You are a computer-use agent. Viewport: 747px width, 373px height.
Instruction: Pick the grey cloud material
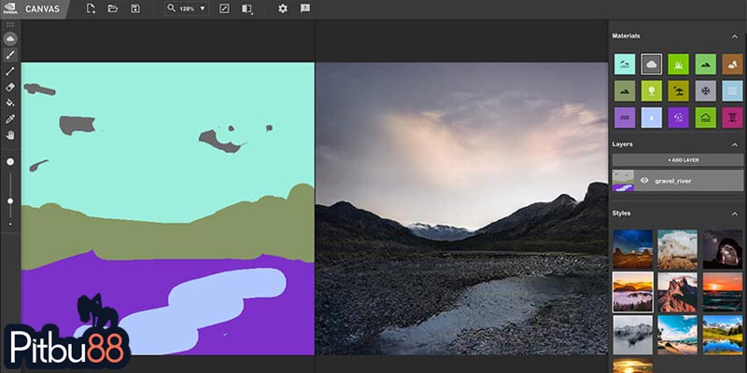(651, 64)
